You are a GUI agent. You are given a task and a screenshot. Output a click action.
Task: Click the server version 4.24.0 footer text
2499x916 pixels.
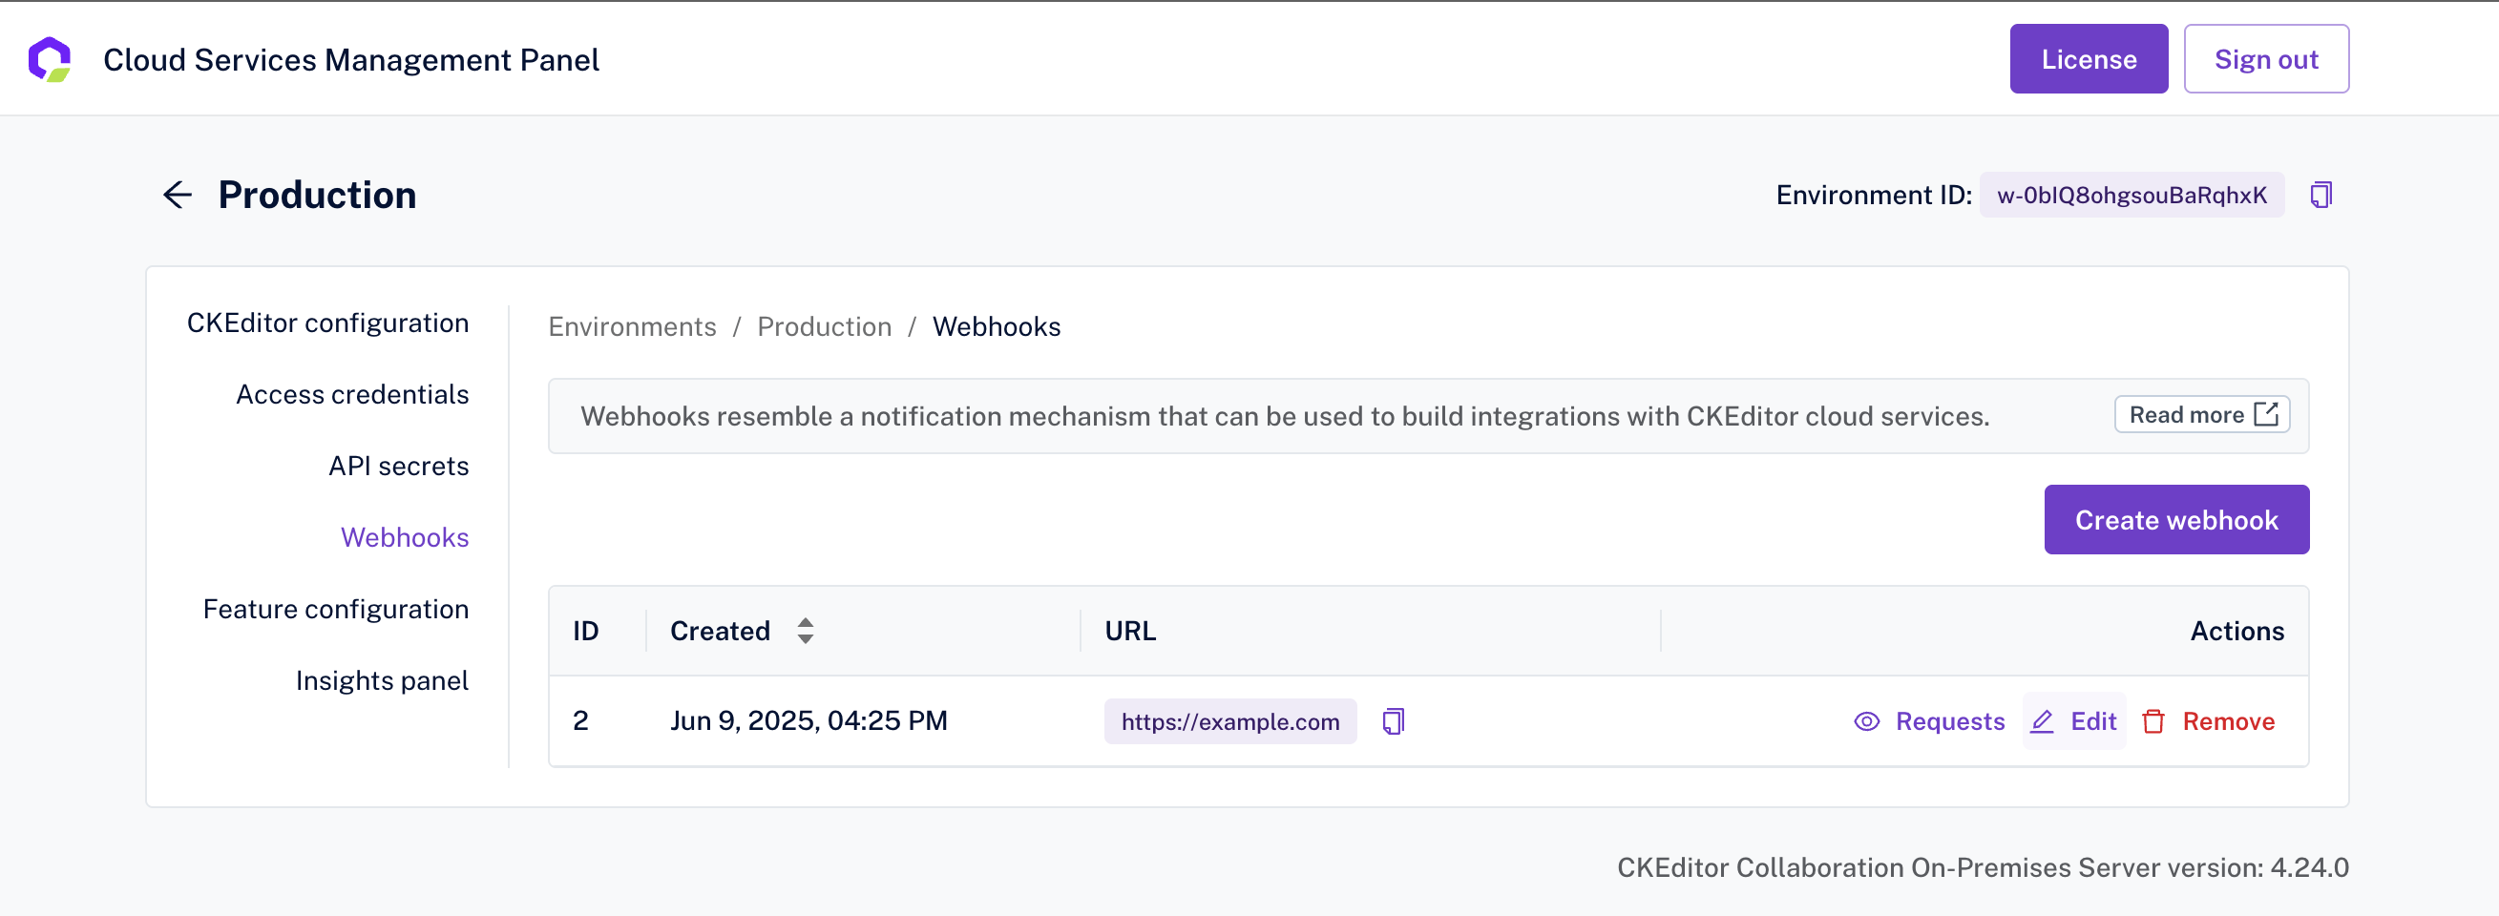pyautogui.click(x=1982, y=867)
